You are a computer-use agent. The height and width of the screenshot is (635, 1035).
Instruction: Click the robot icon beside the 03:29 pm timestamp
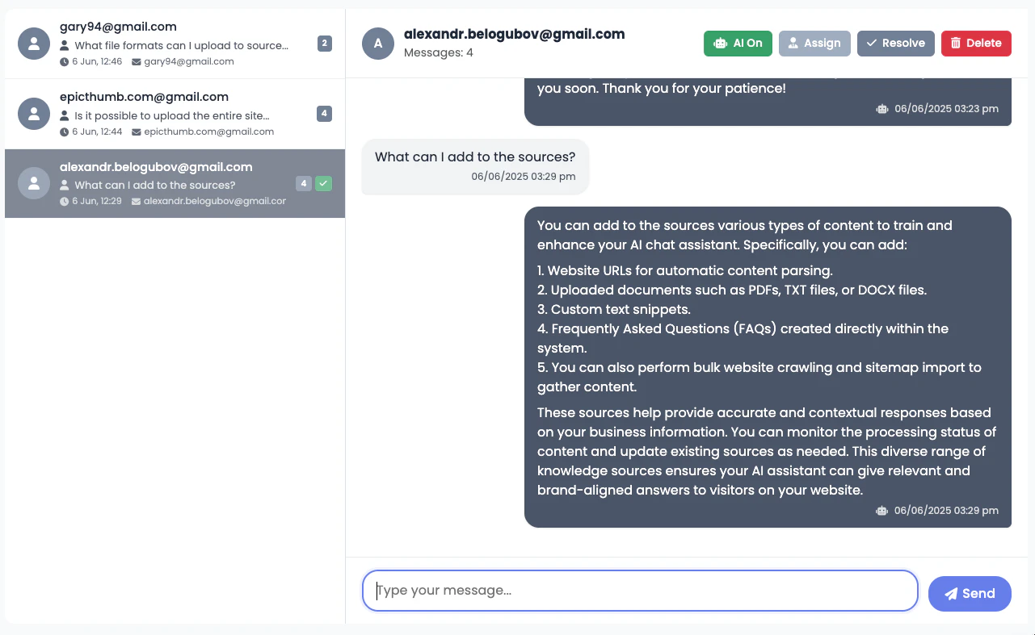pos(881,510)
